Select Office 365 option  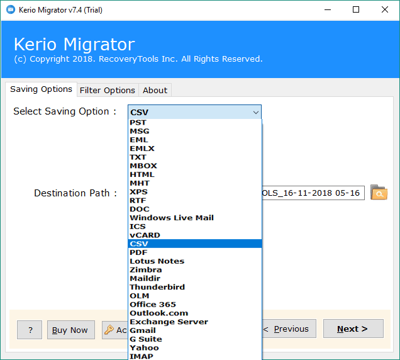[x=195, y=305]
